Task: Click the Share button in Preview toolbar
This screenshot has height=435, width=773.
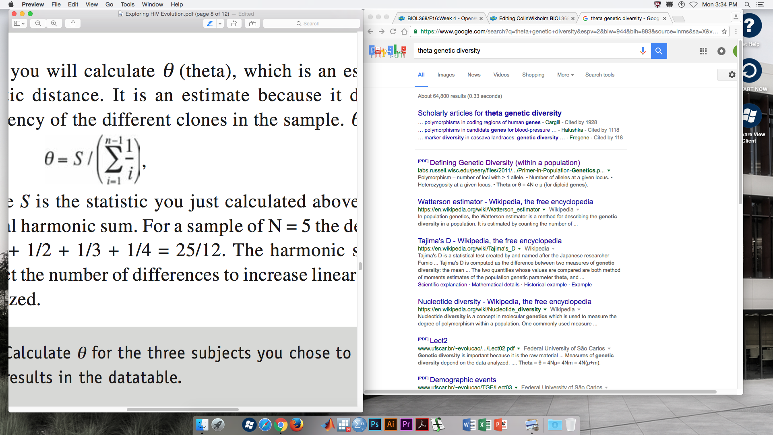Action: 73,23
